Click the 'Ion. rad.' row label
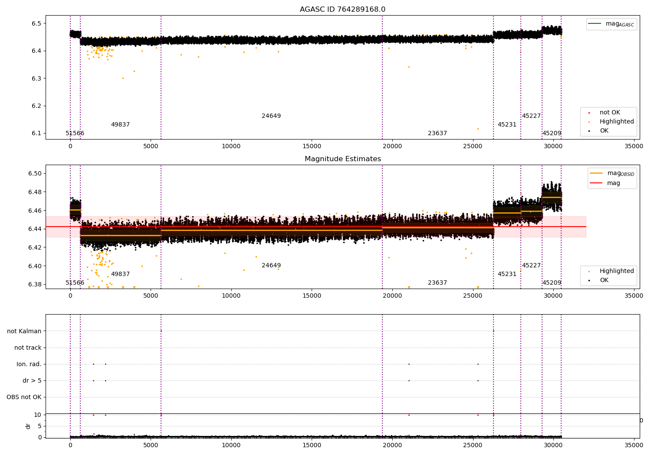This screenshot has width=651, height=455. tap(29, 364)
